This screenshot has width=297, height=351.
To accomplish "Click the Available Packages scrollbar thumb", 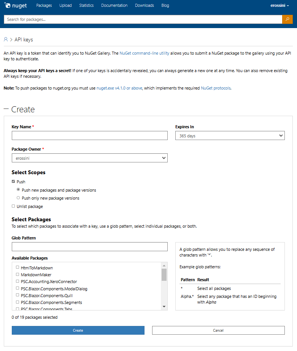I will [x=164, y=275].
